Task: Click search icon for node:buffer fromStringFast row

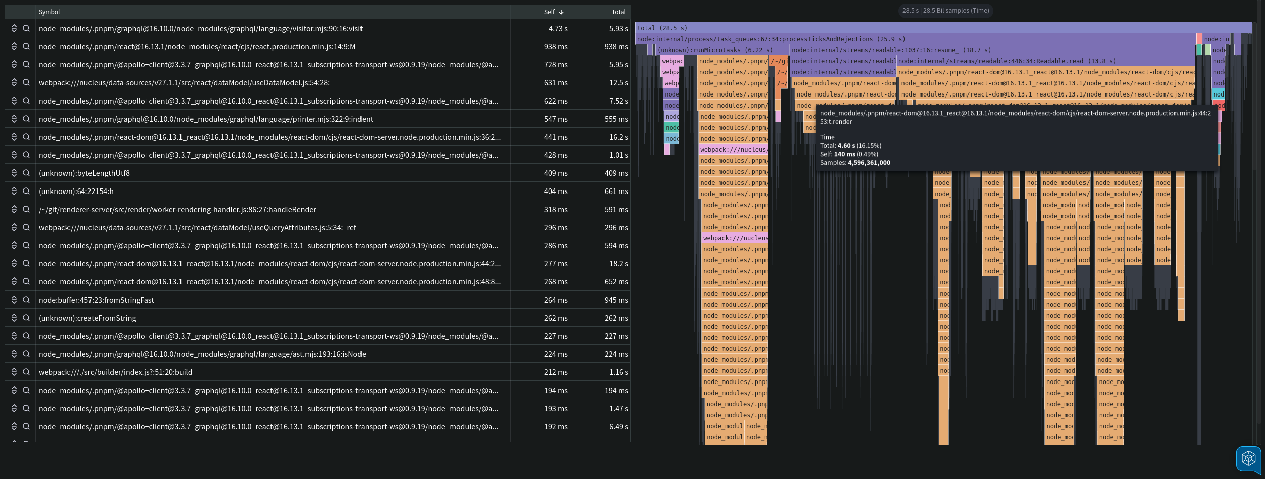Action: click(26, 300)
